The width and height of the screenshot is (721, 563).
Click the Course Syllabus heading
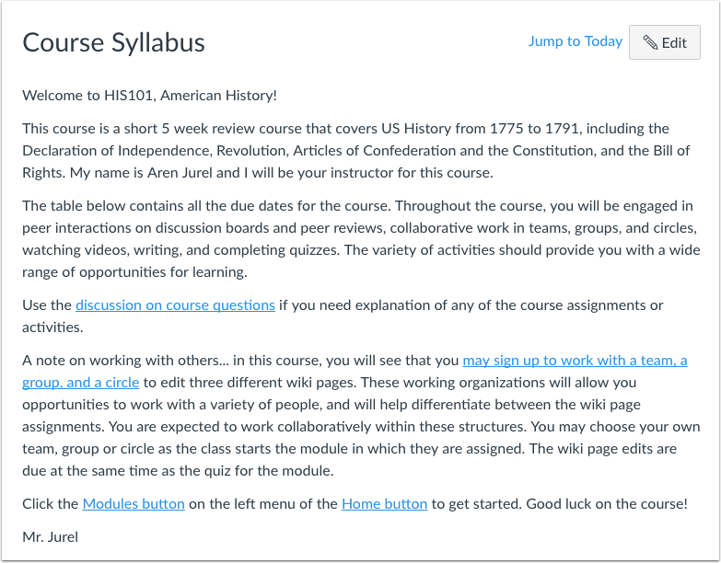113,42
